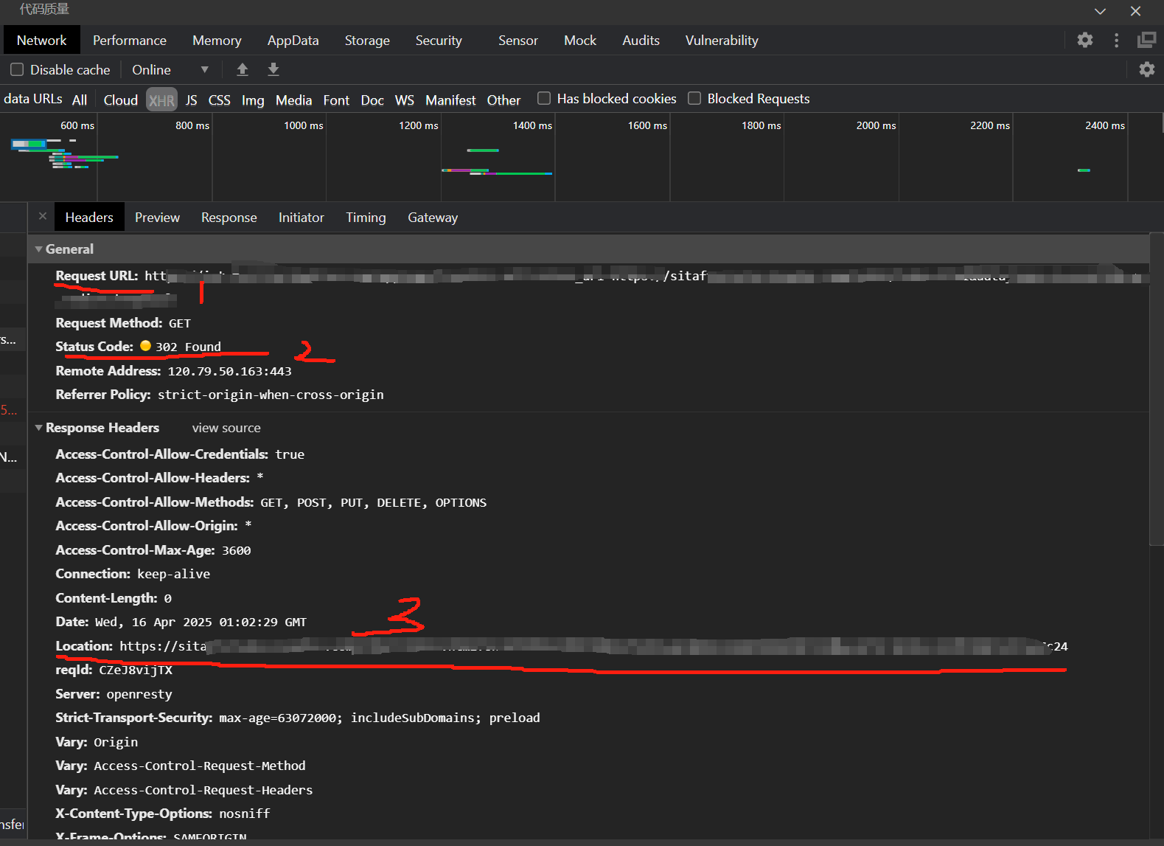Select the reqId value CZeJ8vijTX

coord(136,670)
